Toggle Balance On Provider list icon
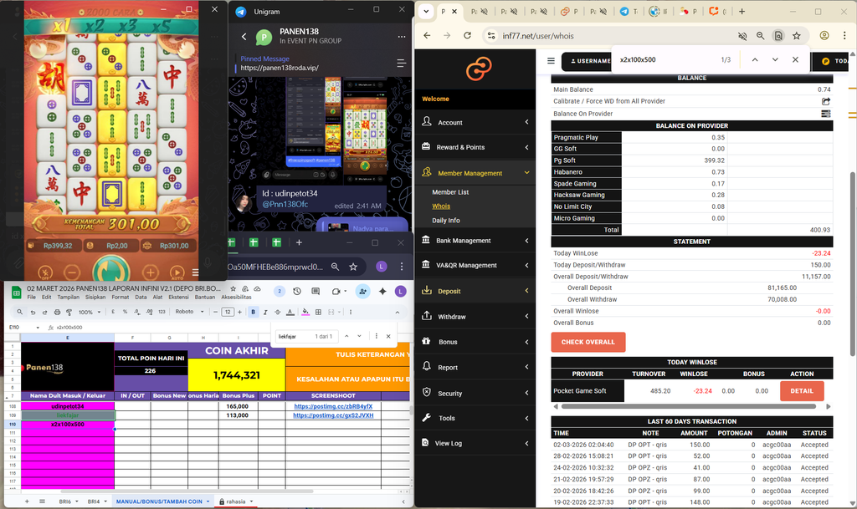This screenshot has width=857, height=509. click(x=826, y=114)
